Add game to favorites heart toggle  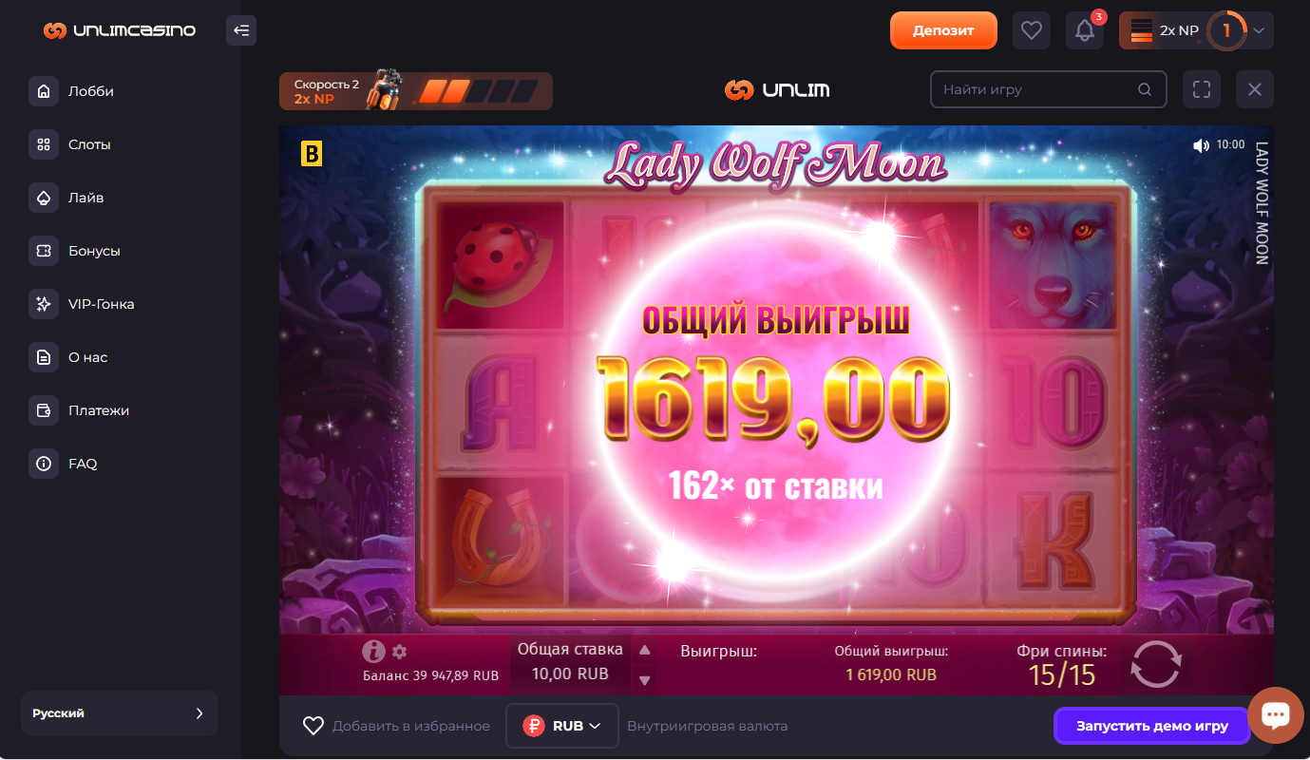pos(313,726)
